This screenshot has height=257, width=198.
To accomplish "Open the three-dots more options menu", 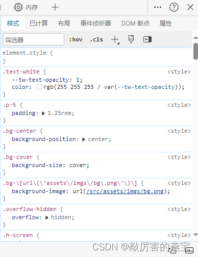I will coord(158,7).
